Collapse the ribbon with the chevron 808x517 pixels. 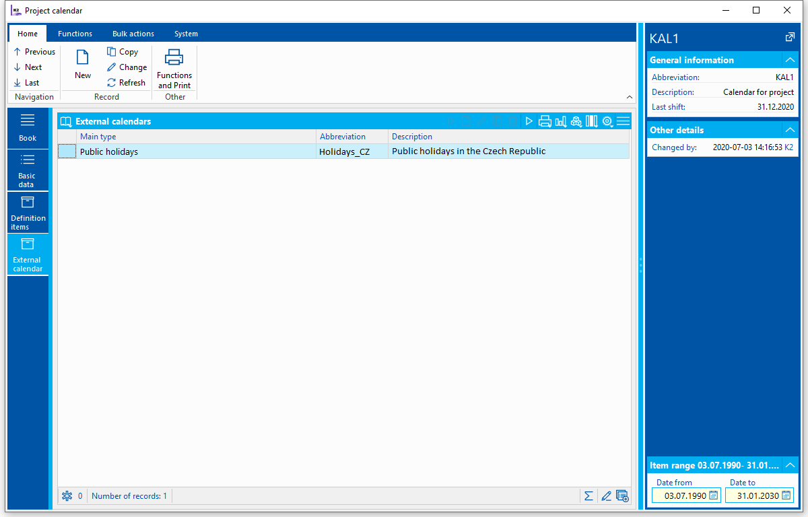point(630,97)
